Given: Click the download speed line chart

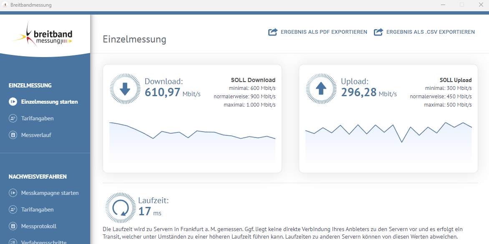Looking at the screenshot, I should pyautogui.click(x=192, y=142).
